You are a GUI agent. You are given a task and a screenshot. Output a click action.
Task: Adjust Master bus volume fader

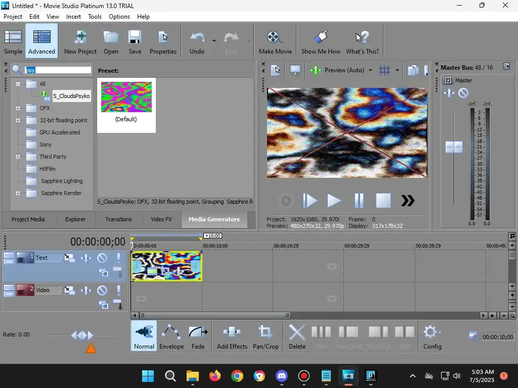click(454, 147)
